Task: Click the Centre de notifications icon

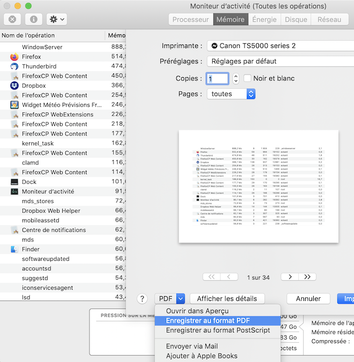Action: 14,230
